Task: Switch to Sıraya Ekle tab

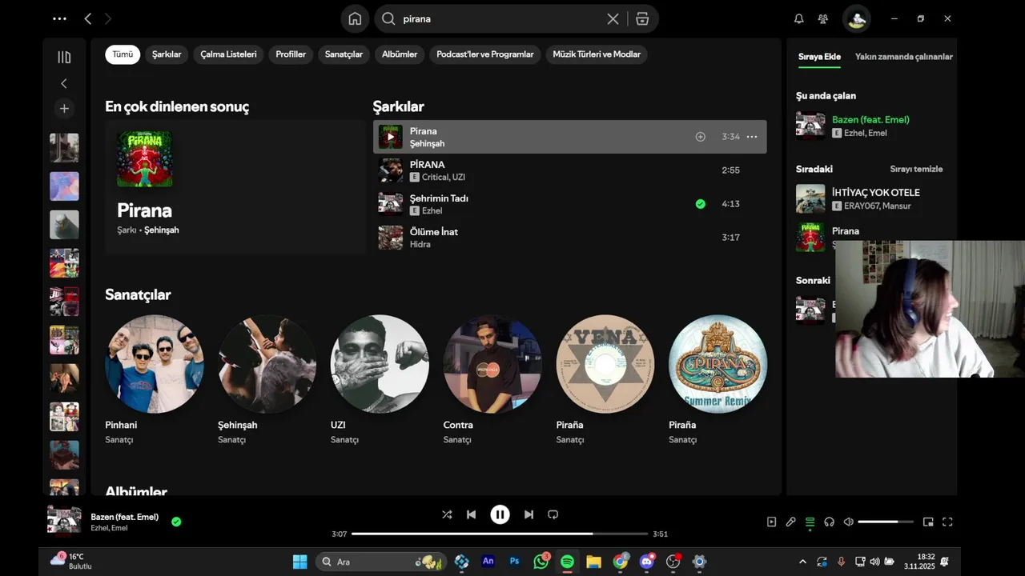Action: coord(819,57)
